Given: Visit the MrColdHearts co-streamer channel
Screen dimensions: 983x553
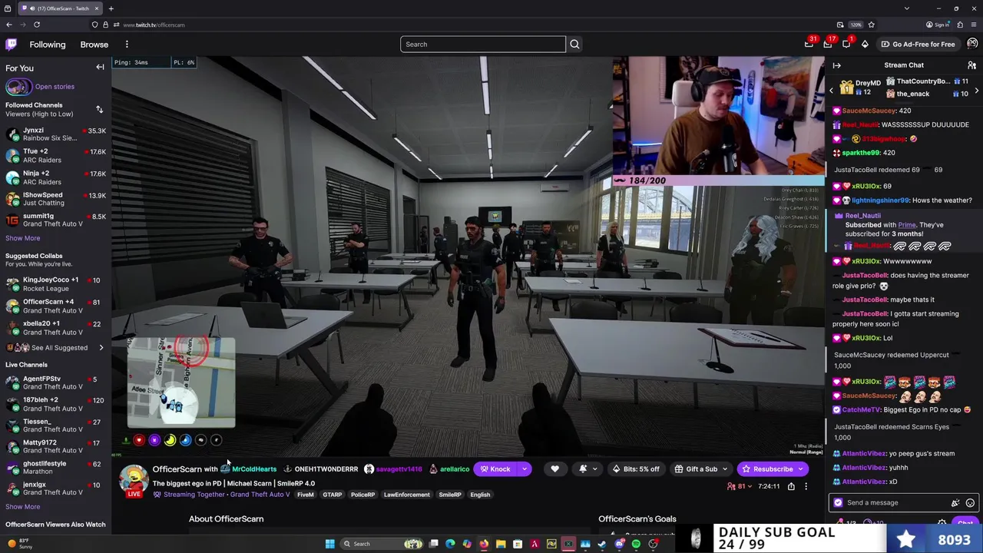Looking at the screenshot, I should point(254,469).
